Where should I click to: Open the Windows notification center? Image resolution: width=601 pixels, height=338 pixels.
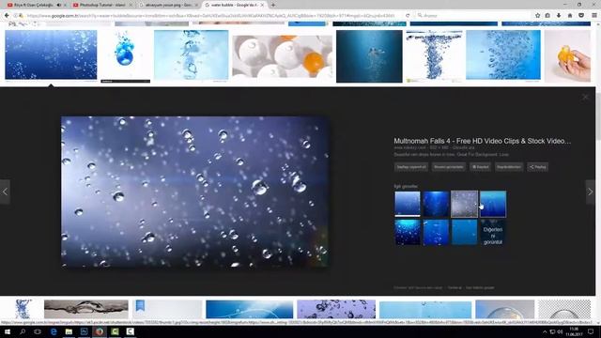[x=591, y=331]
